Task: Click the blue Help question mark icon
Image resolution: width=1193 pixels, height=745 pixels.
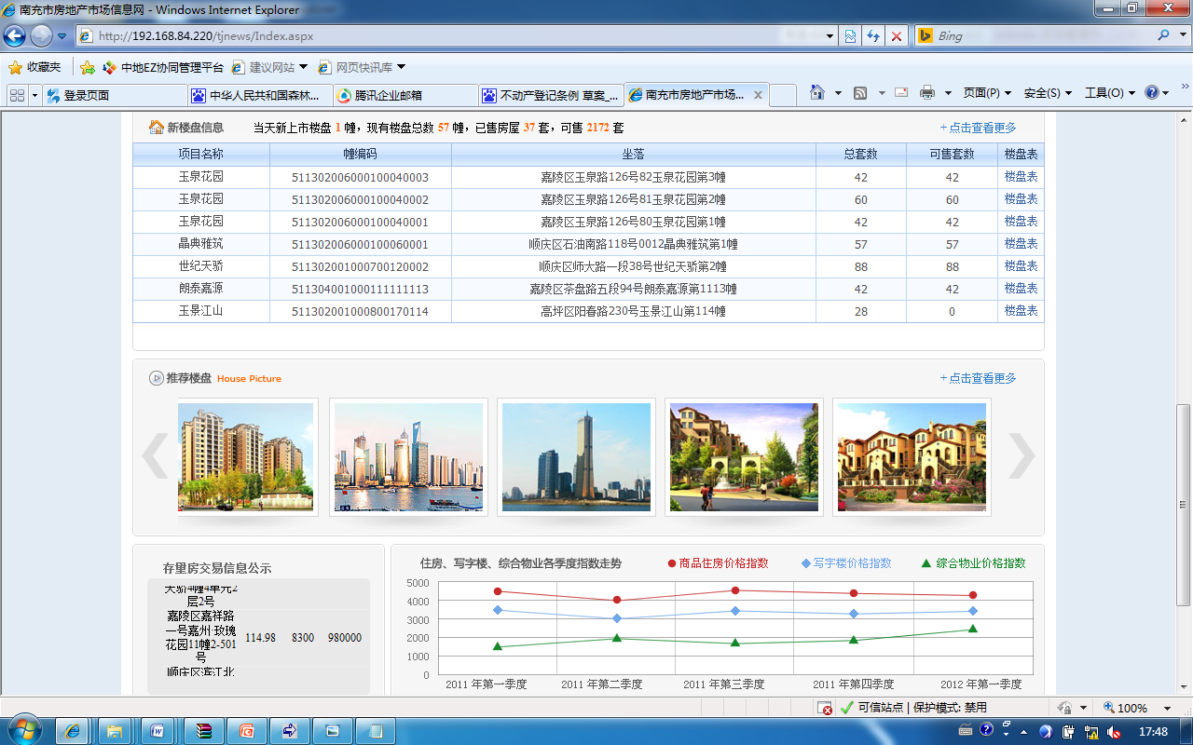Action: 1152,92
